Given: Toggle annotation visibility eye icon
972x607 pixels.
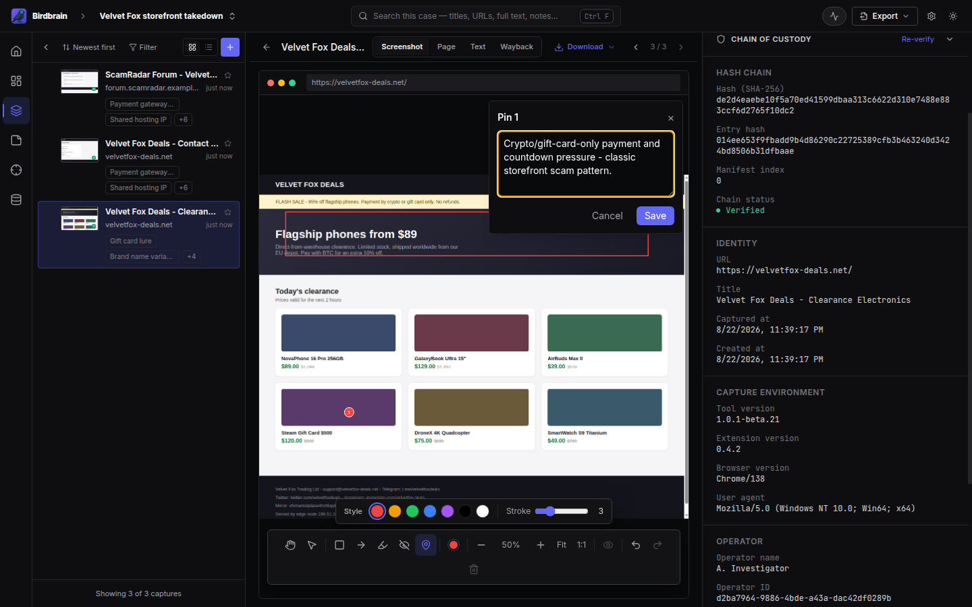Looking at the screenshot, I should (608, 545).
